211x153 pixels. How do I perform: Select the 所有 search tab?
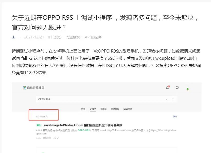(83, 109)
